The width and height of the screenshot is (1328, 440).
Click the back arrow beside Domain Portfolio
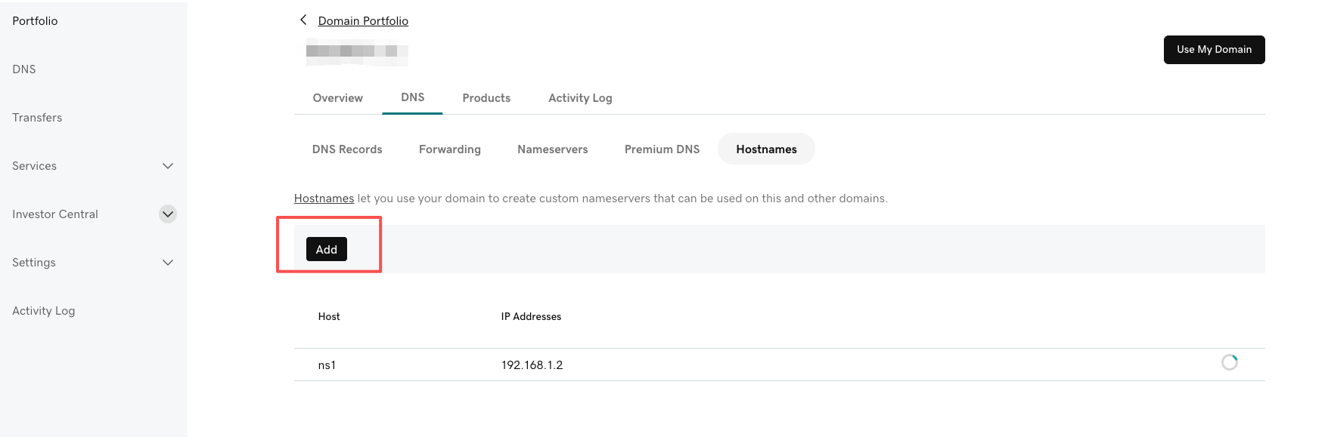pos(303,20)
